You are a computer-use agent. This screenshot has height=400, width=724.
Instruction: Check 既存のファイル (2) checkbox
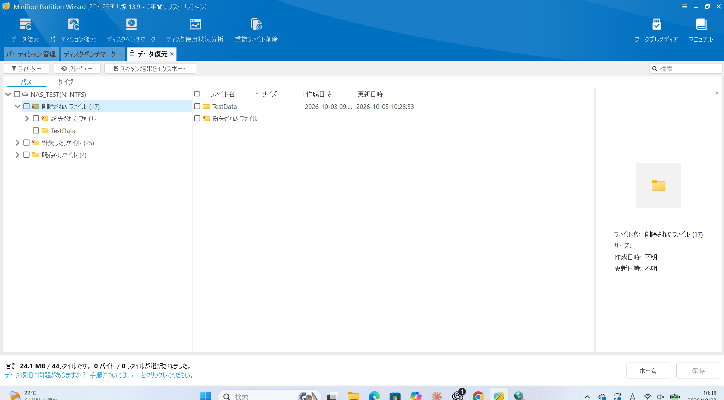pos(26,155)
